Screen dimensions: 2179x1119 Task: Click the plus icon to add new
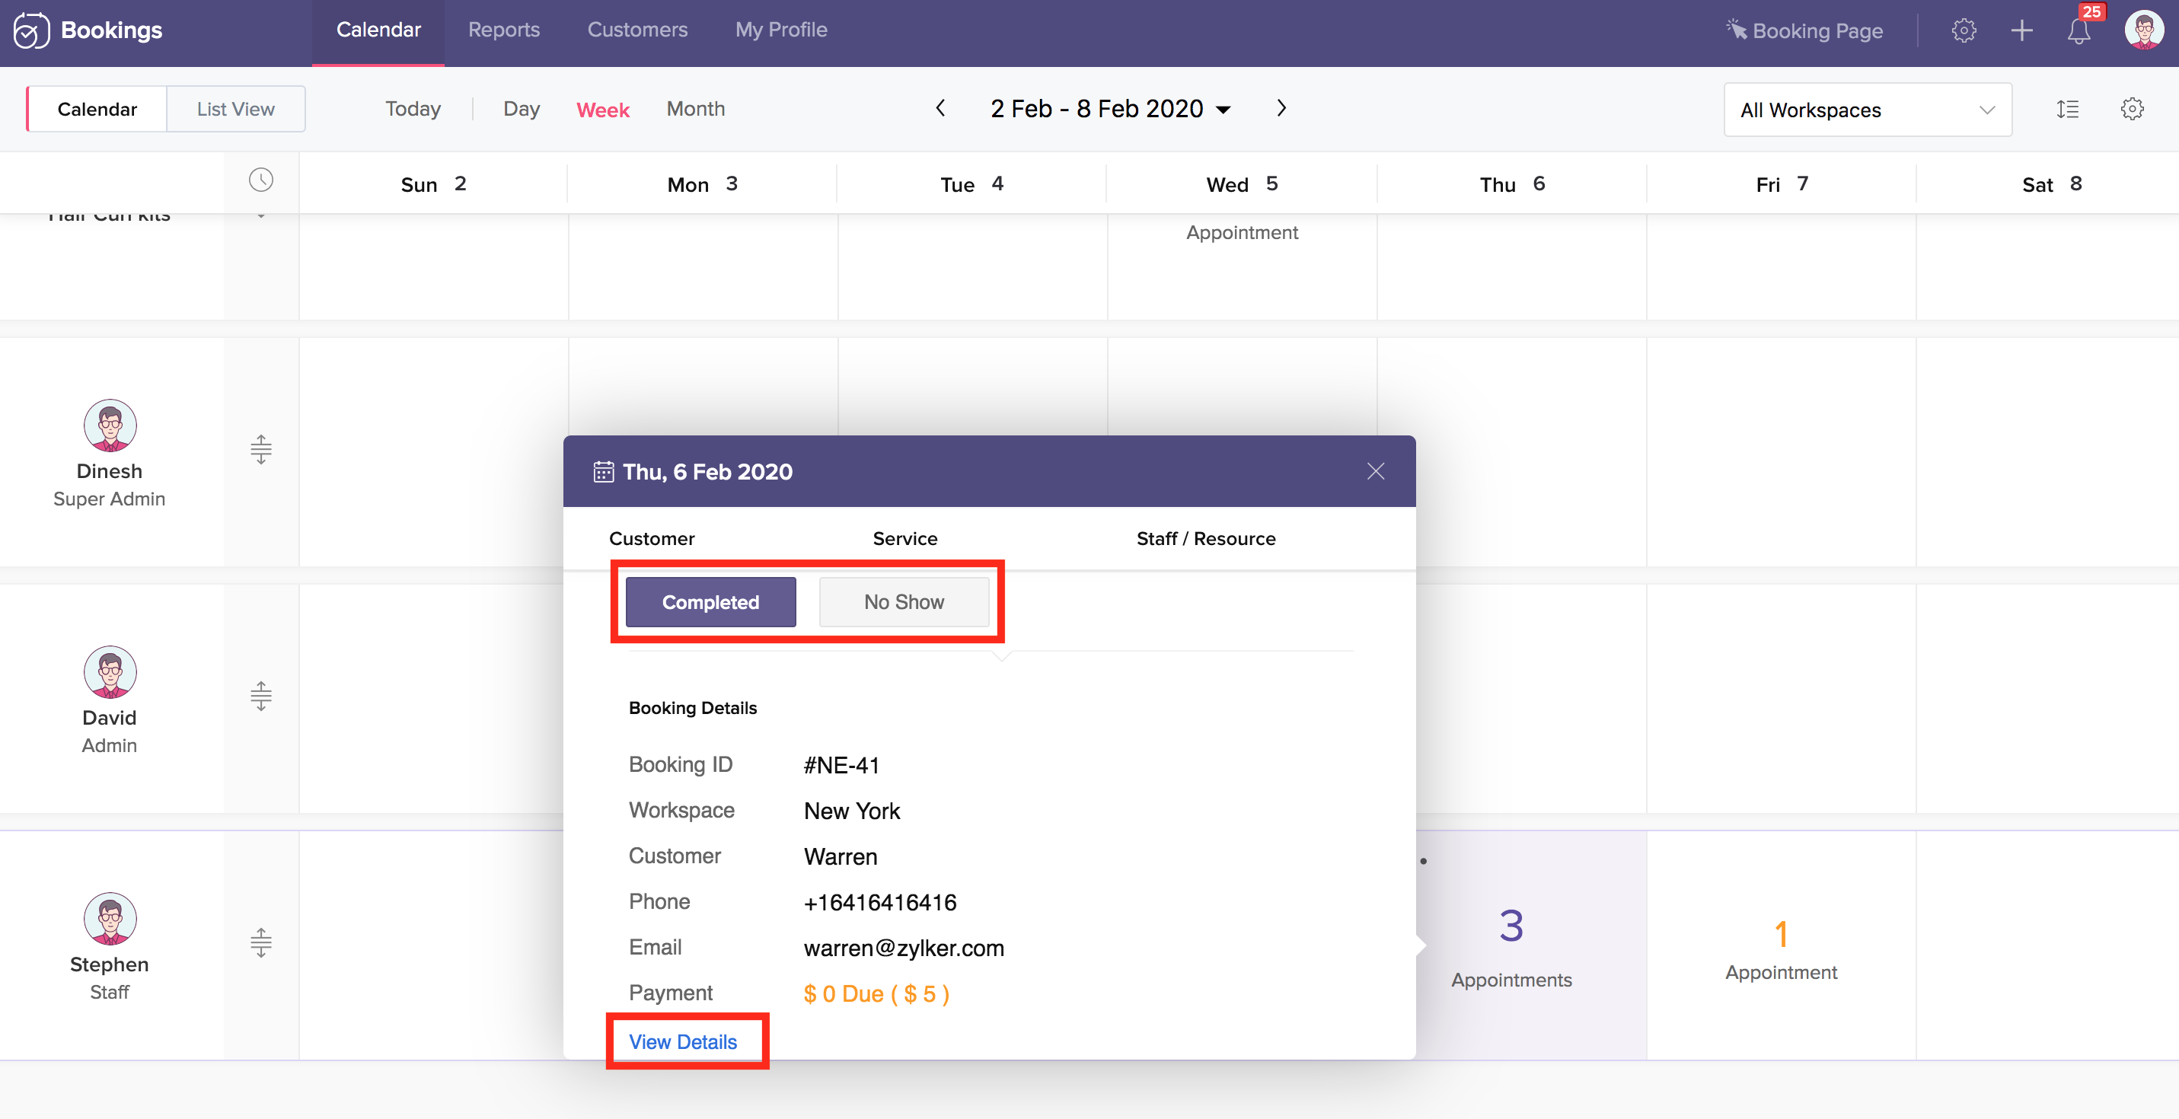[x=2021, y=31]
